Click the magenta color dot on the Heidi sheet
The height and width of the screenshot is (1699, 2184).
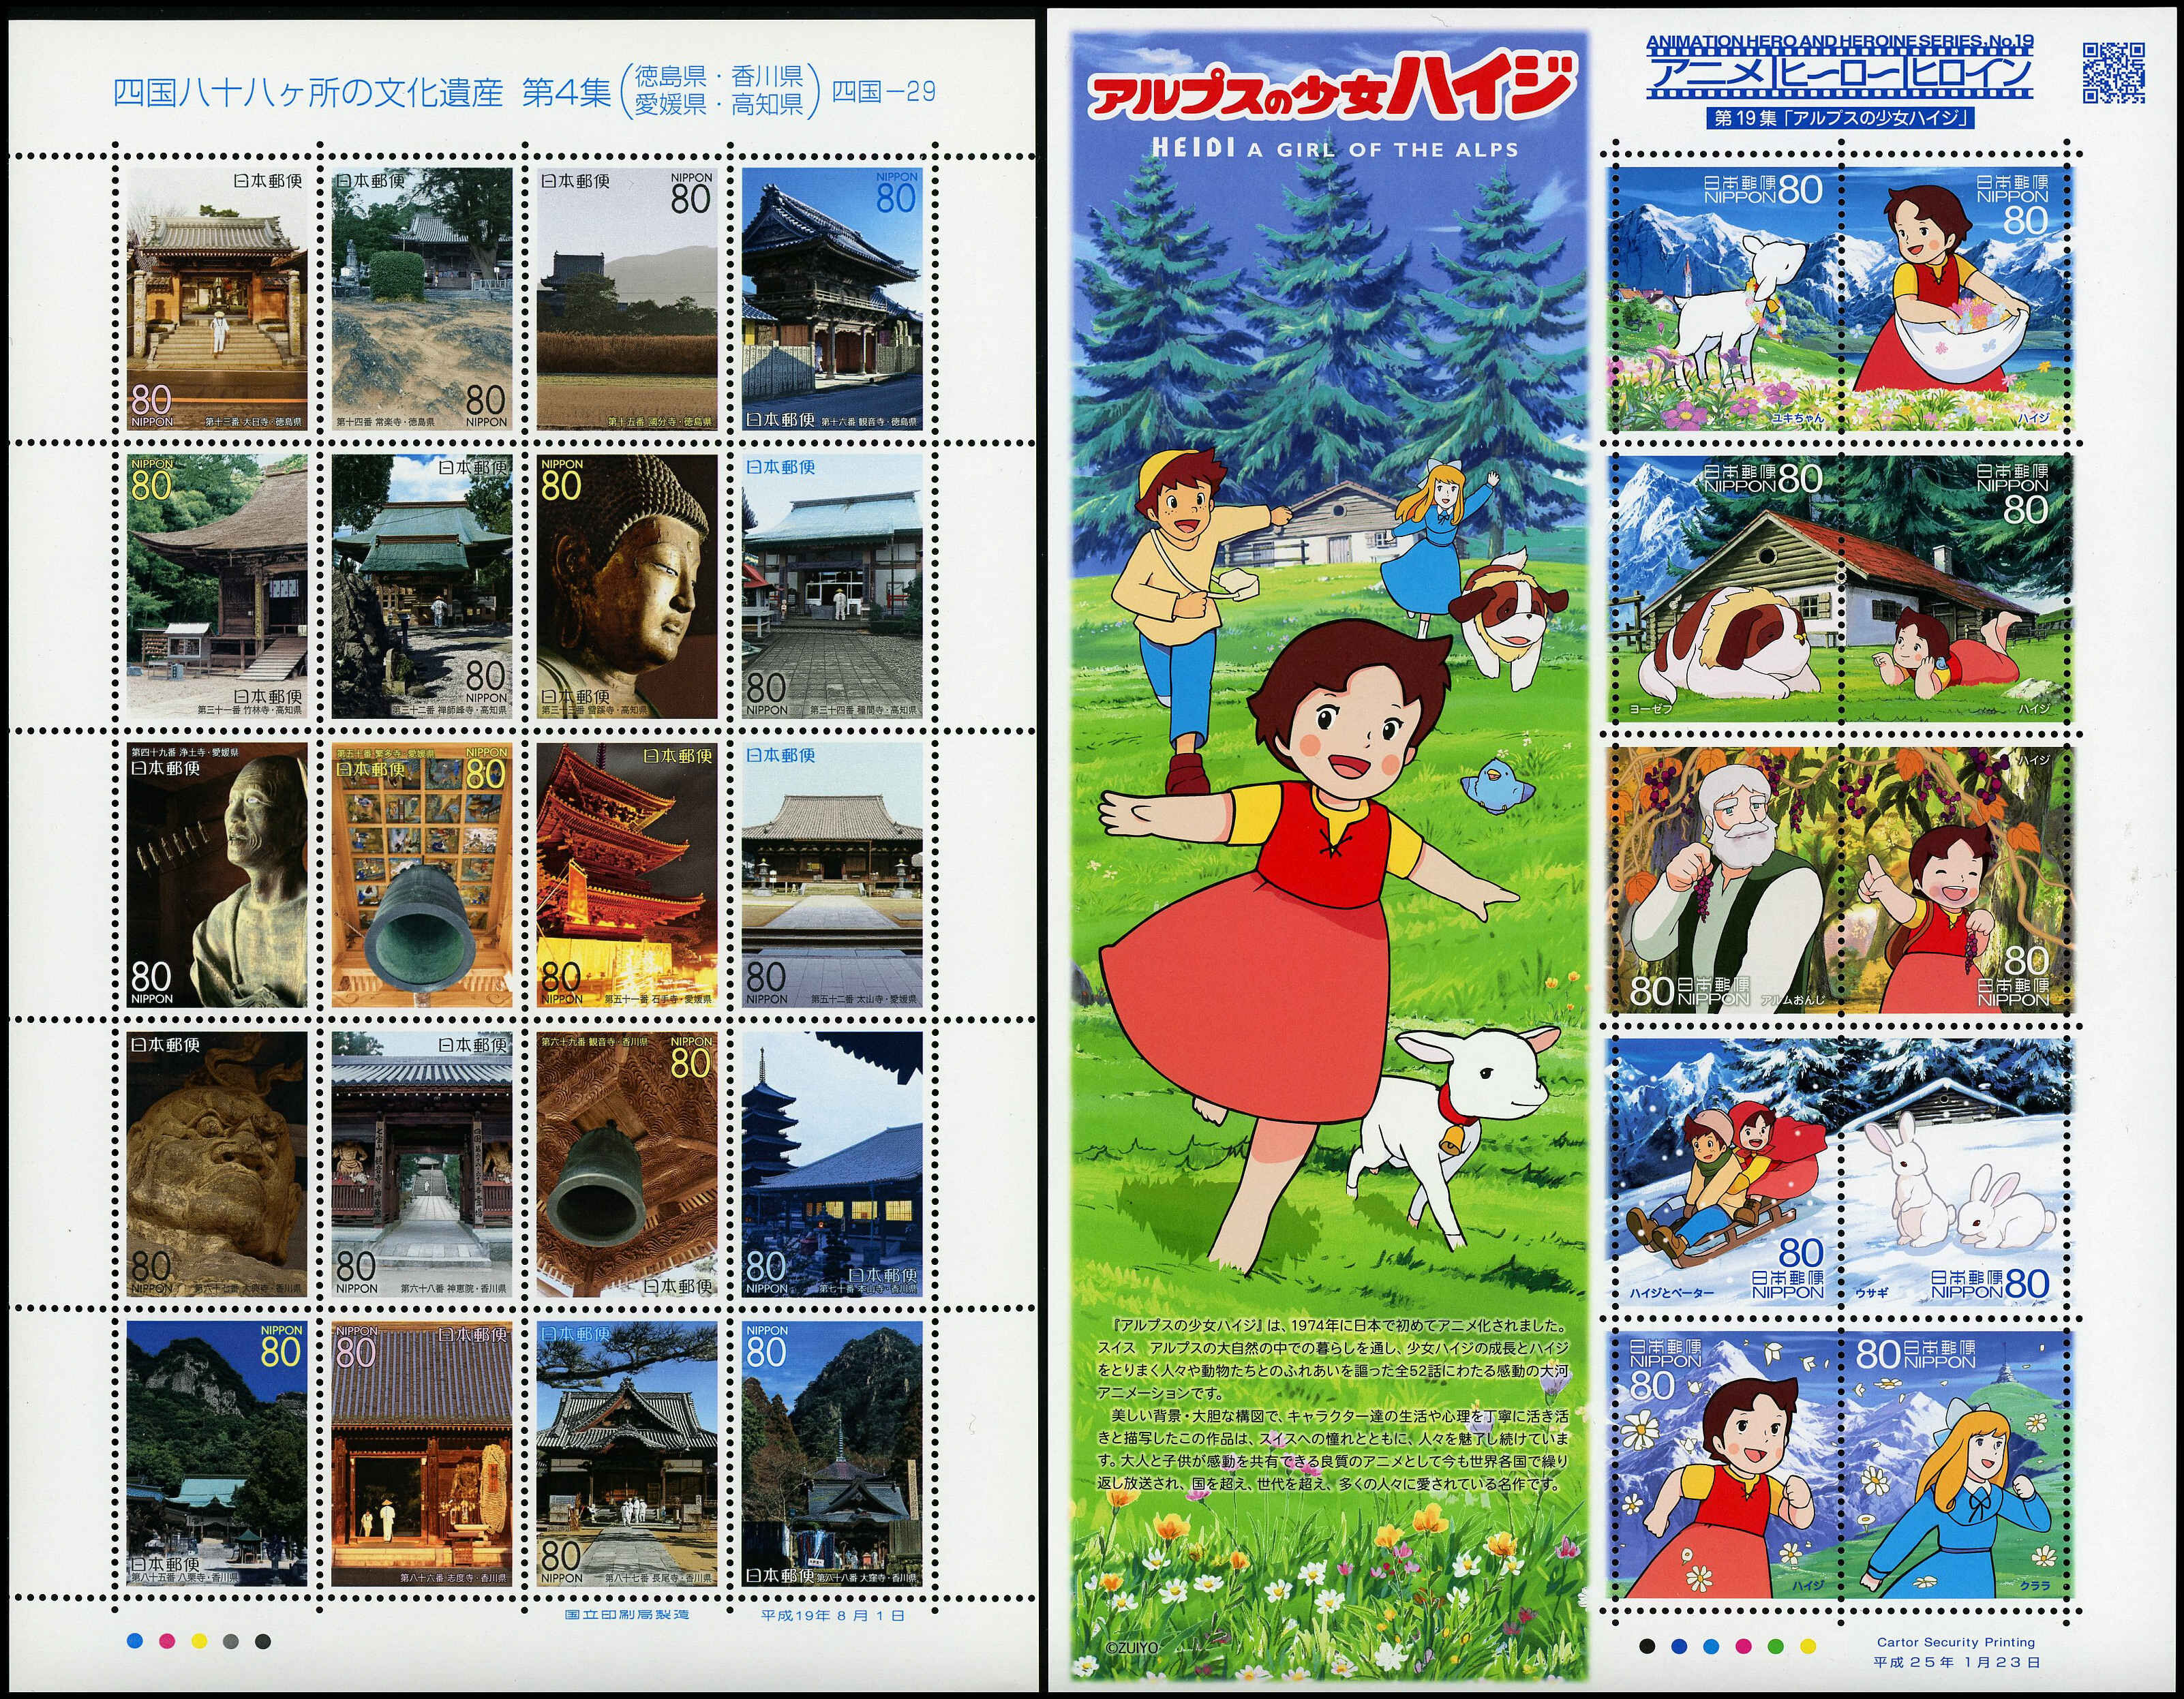(x=1744, y=1645)
